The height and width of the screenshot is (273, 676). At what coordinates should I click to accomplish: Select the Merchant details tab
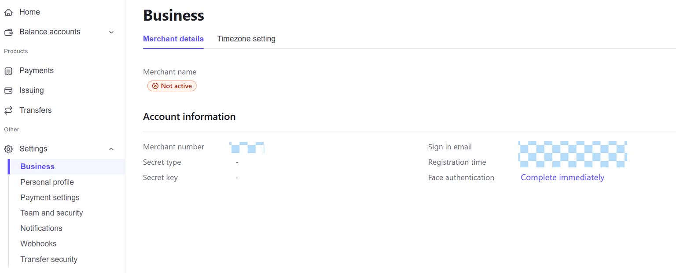tap(173, 39)
